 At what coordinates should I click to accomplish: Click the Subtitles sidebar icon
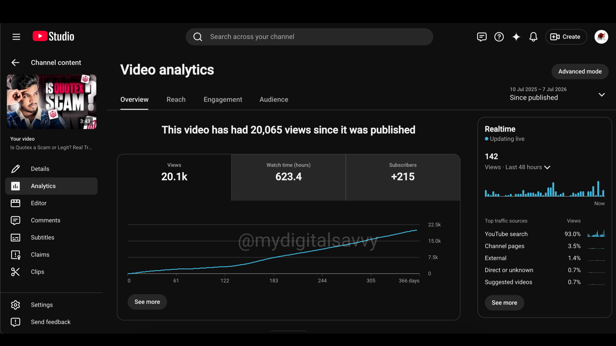click(15, 238)
